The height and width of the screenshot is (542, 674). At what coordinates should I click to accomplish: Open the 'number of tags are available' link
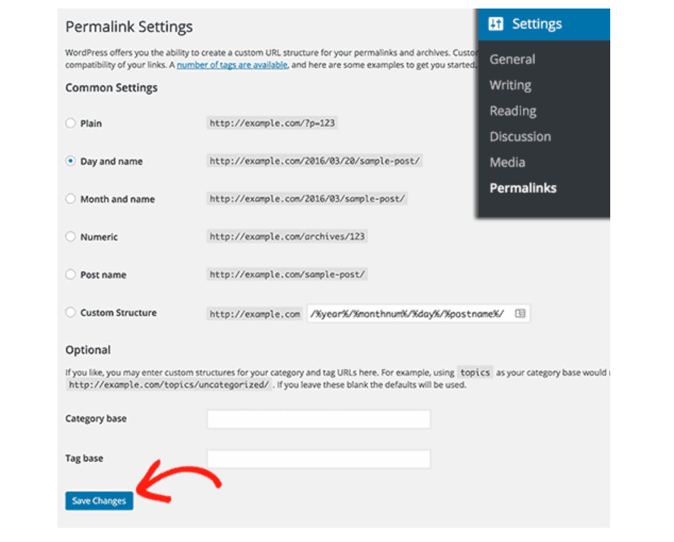click(x=232, y=65)
